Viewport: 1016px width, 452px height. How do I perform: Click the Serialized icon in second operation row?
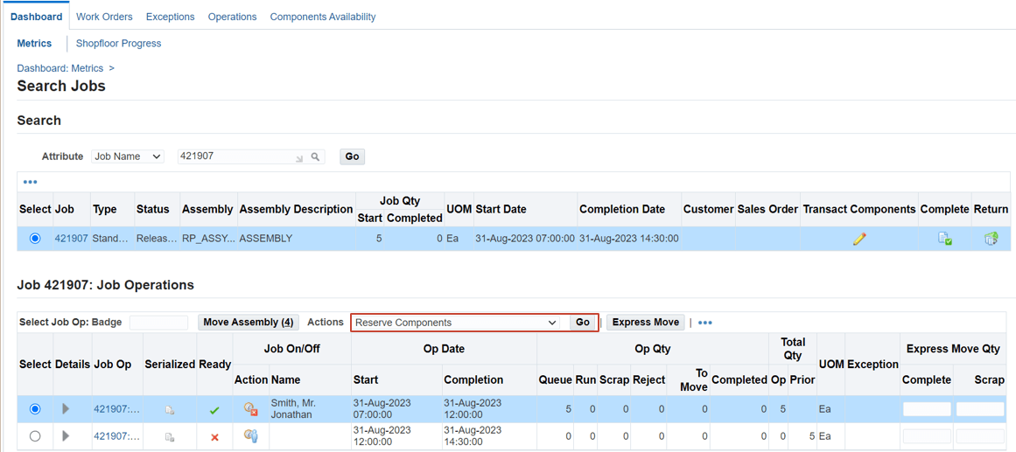[169, 437]
